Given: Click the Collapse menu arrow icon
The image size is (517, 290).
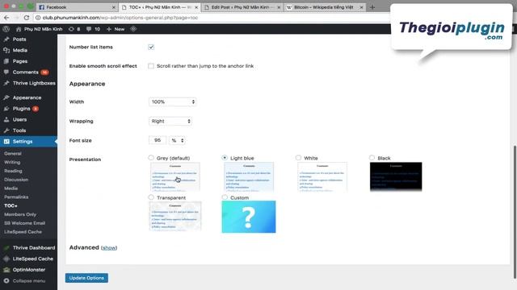Looking at the screenshot, I should point(6,281).
